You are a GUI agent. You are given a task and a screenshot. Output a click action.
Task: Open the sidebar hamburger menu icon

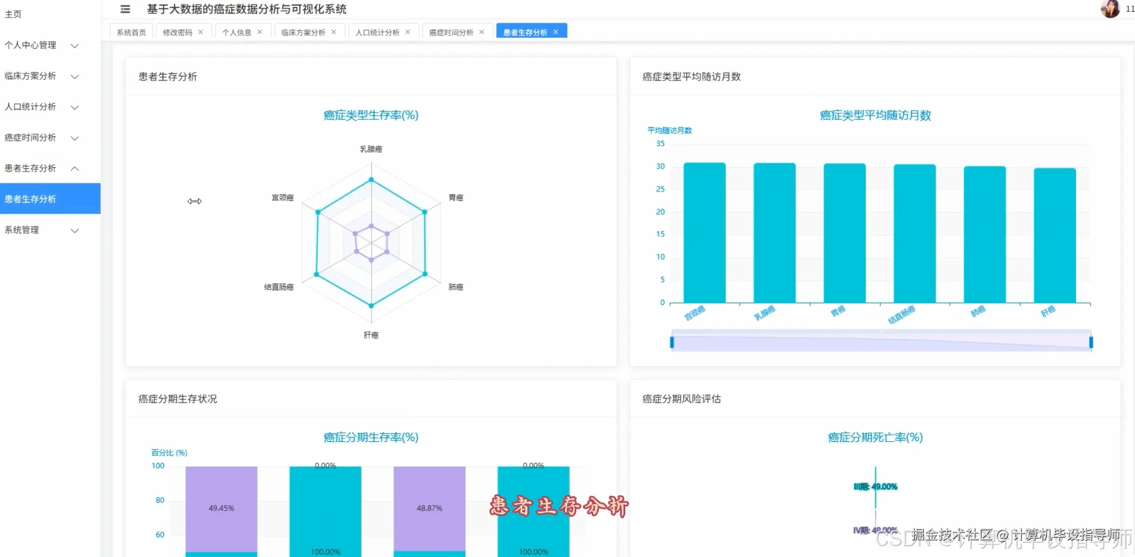pyautogui.click(x=125, y=9)
